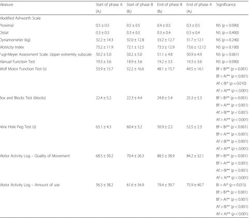Click the 'Start of phase A' header
Screen dimensions: 249x218
pos(109,5)
